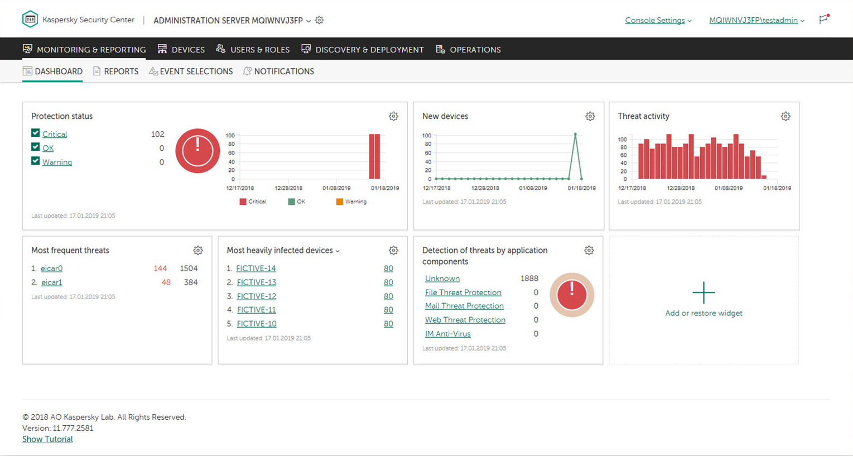Click the Show Tutorial link

coord(47,439)
